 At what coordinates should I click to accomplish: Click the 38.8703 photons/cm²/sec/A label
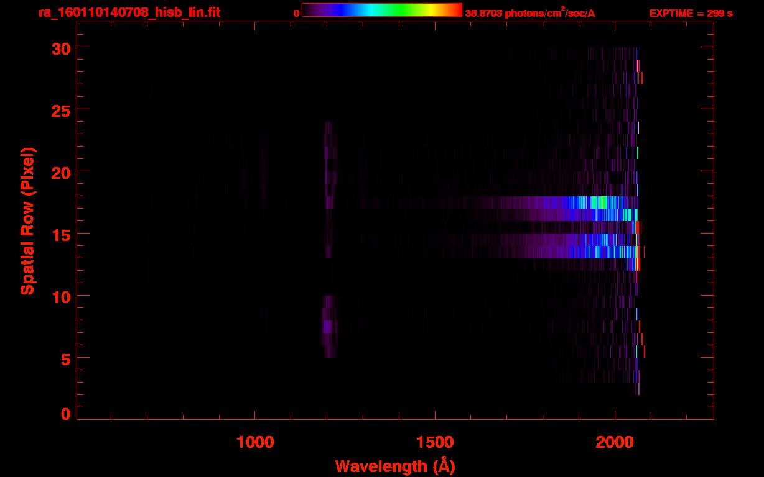tap(530, 13)
